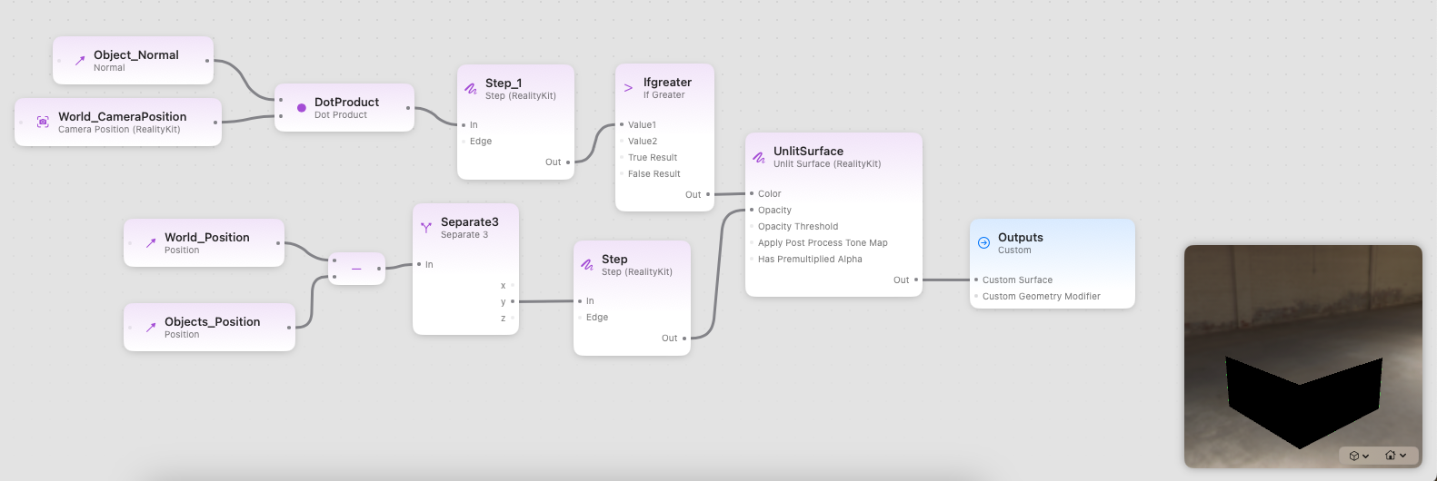Click the Custom Geometry Modifier input
Screen dimensions: 1437x481
coord(976,297)
